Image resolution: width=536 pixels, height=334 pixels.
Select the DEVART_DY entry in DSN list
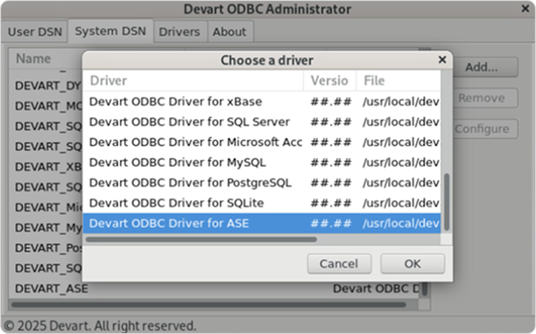48,86
